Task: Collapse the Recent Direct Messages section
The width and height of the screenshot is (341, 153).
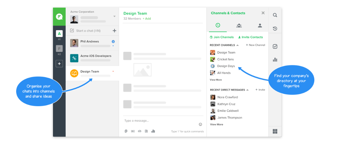Action: pos(247,90)
